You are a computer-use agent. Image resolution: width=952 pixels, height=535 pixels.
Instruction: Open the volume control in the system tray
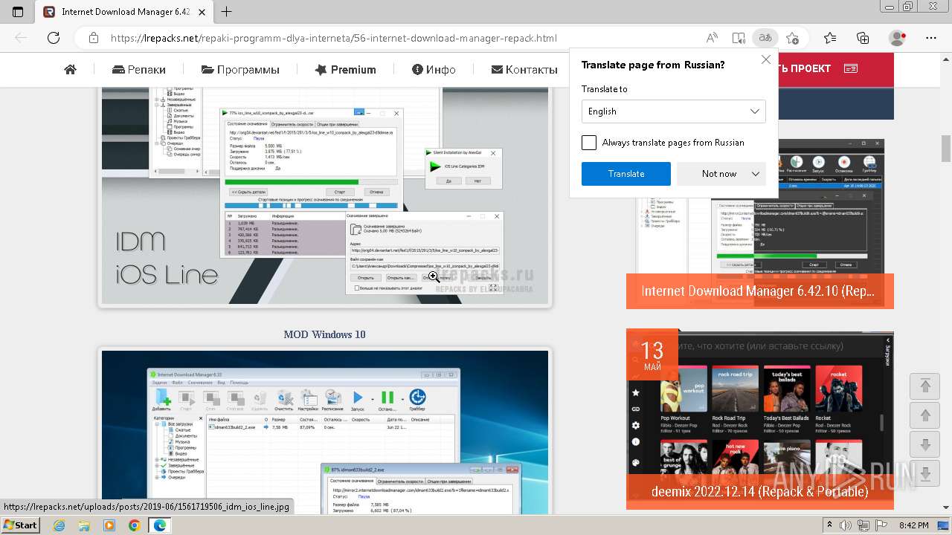tap(845, 525)
